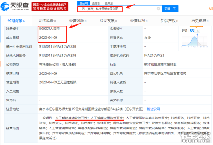Click the score distribution chart
213x145 pixels.
[x=195, y=41]
